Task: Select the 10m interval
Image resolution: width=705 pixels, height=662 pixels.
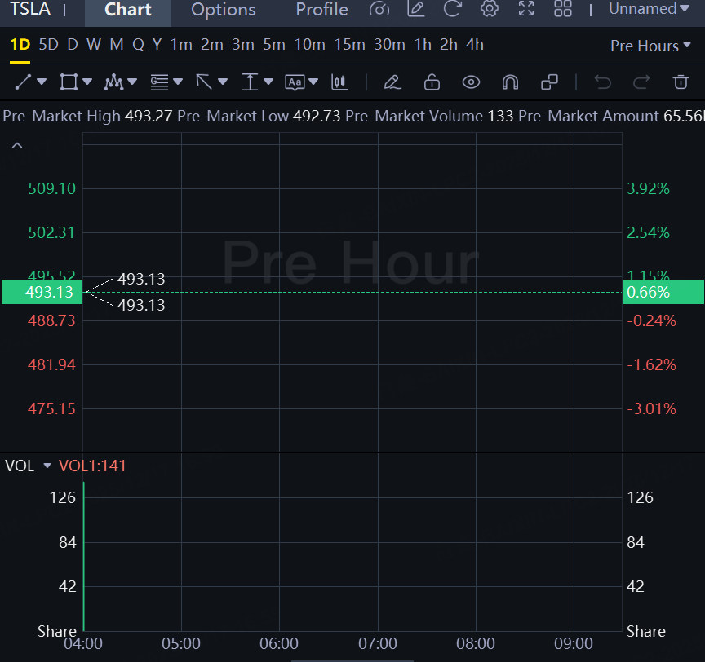Action: click(309, 45)
